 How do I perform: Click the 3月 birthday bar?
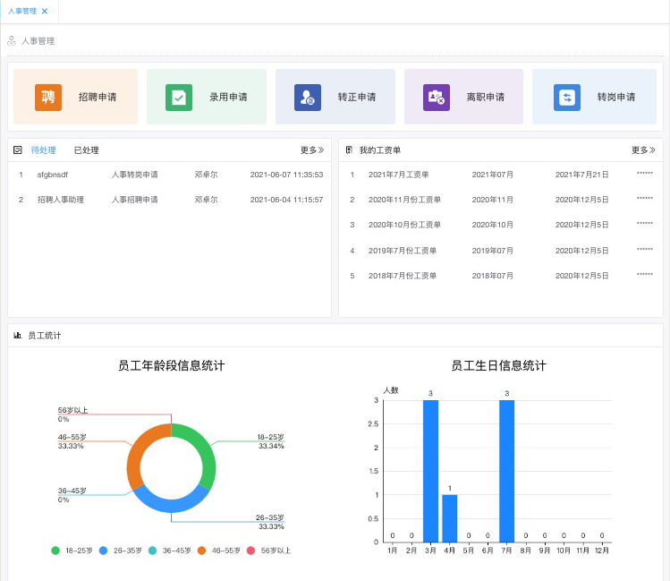pyautogui.click(x=431, y=471)
